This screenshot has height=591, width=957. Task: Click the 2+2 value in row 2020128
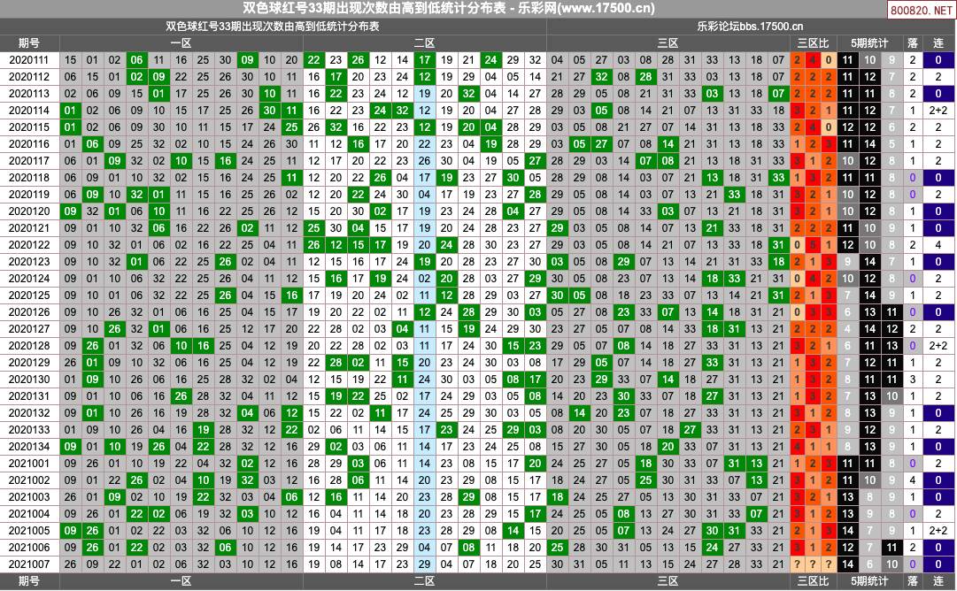tap(938, 346)
